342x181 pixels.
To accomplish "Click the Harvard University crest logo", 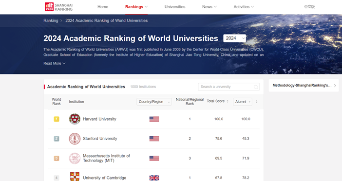I will pos(75,119).
